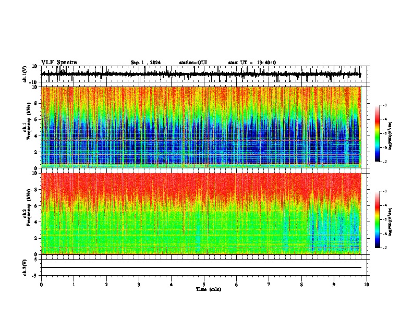Image resolution: width=413 pixels, height=319 pixels.
Task: Select the "Sep. 1, 2024" date text
Action: (145, 63)
